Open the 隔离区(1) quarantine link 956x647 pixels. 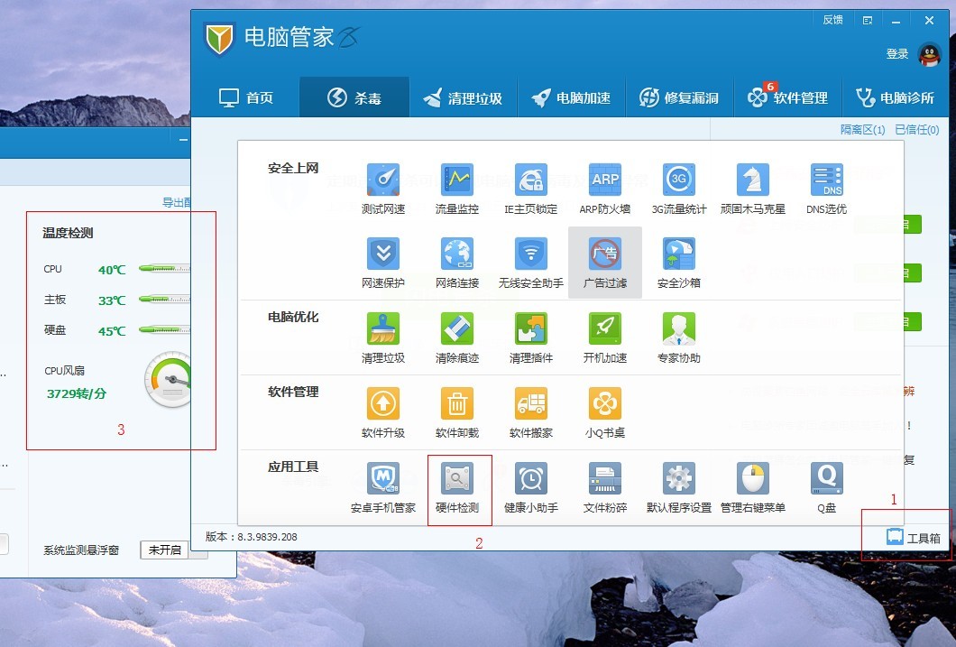point(862,130)
